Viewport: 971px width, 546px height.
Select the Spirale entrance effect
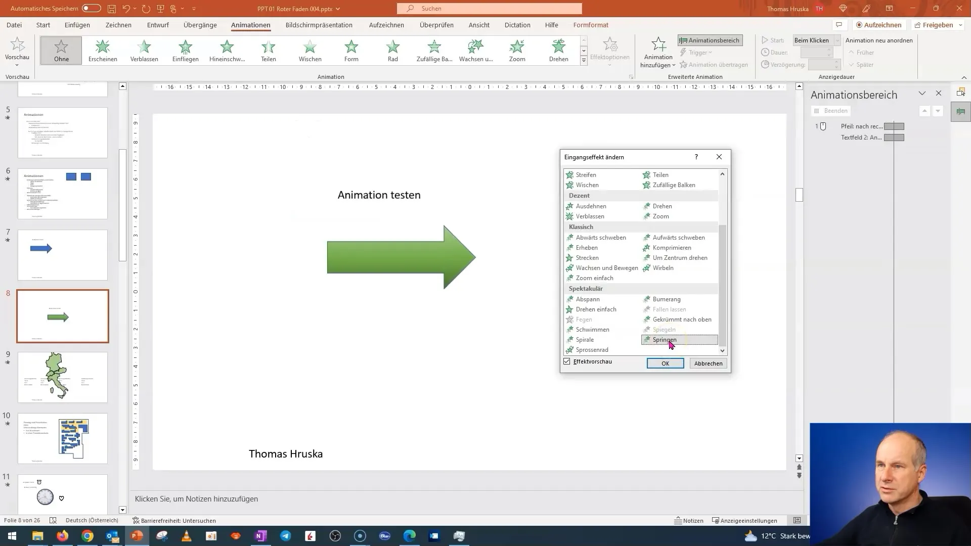[585, 340]
